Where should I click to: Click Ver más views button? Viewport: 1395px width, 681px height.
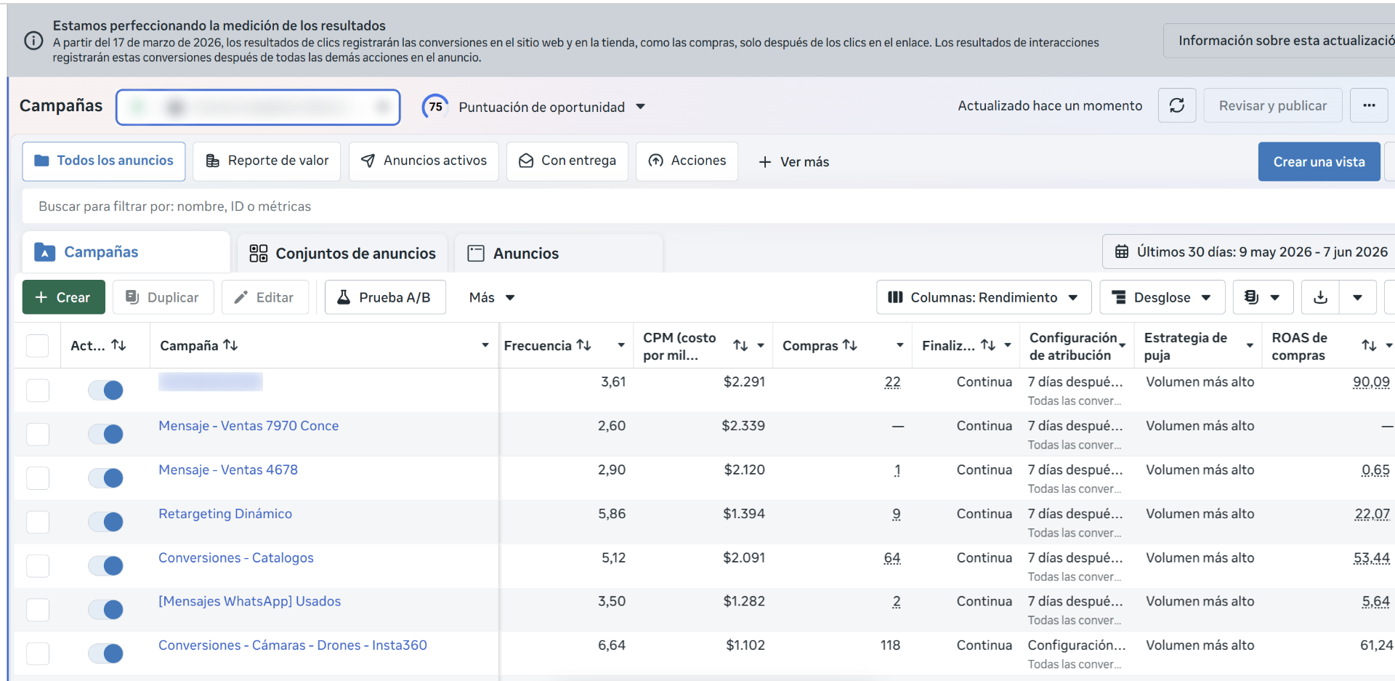point(793,162)
